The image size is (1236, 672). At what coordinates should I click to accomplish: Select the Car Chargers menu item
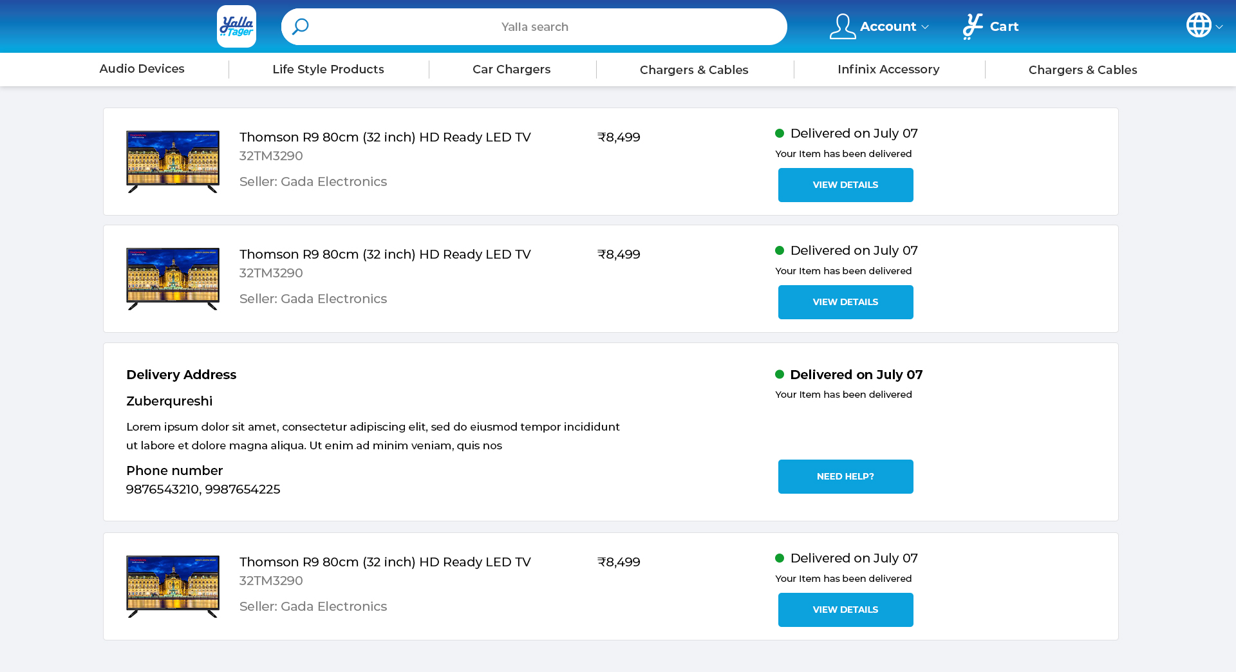[x=511, y=70]
